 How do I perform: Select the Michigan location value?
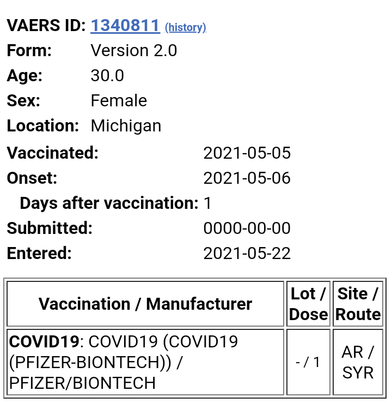(126, 126)
